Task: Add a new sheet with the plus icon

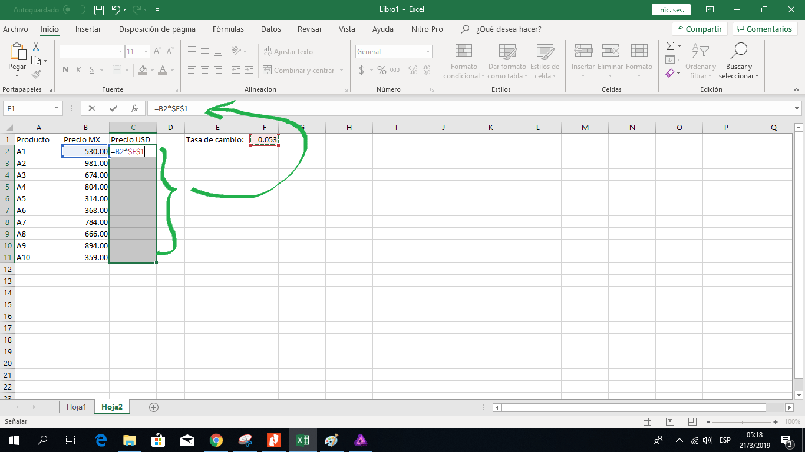Action: point(154,407)
